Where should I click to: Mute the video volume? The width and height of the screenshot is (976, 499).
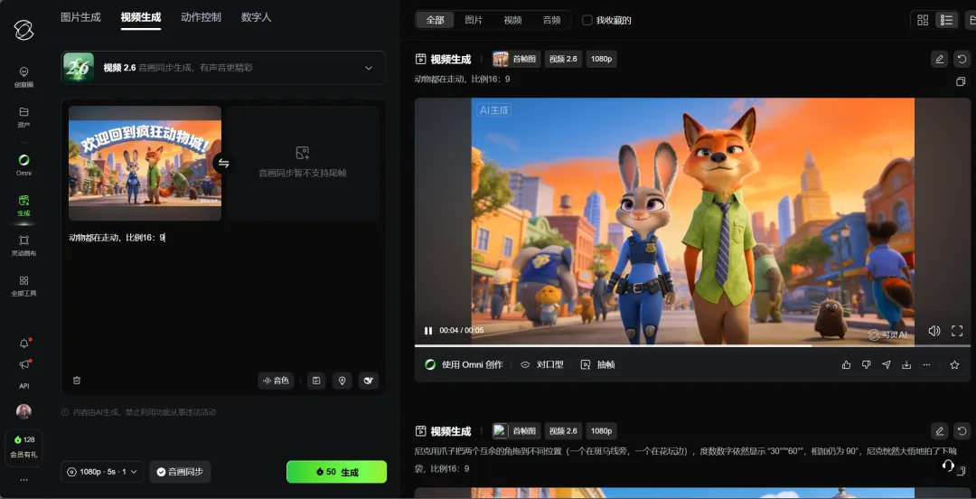tap(934, 331)
